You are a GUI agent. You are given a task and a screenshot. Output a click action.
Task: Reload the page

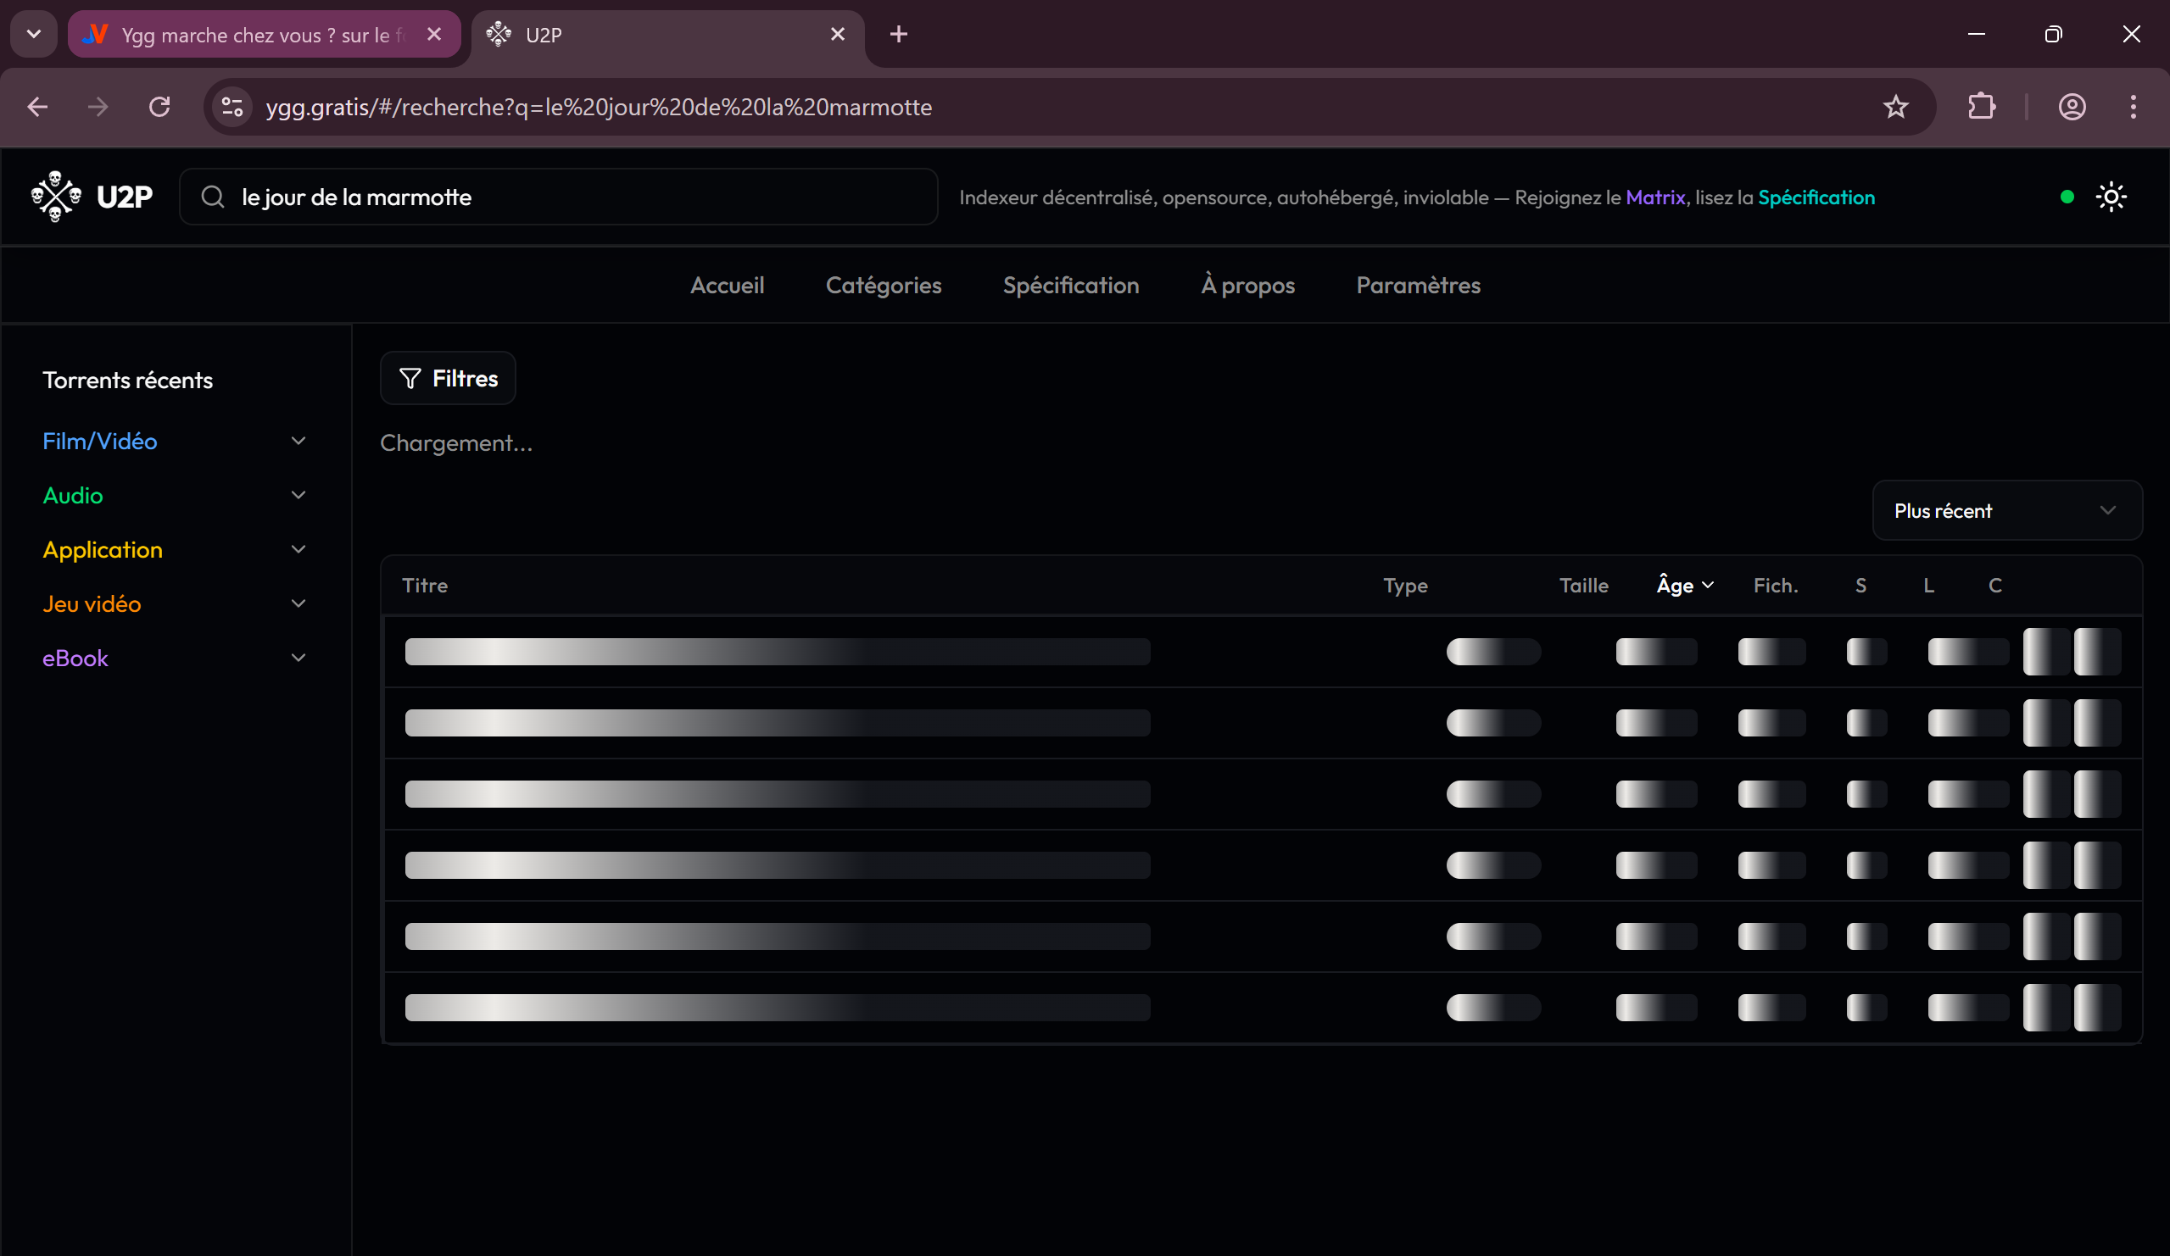[159, 107]
